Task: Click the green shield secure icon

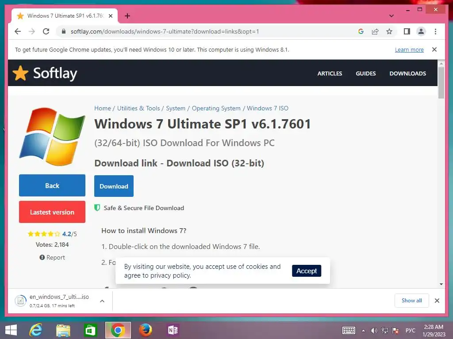Action: 97,208
